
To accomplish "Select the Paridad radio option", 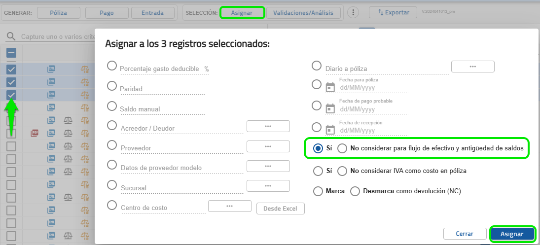I will [x=112, y=86].
